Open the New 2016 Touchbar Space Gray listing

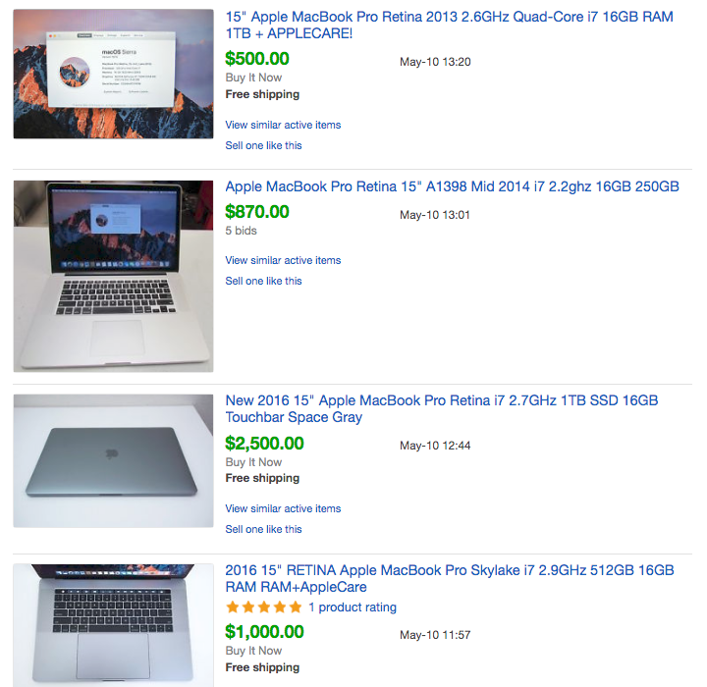click(442, 408)
